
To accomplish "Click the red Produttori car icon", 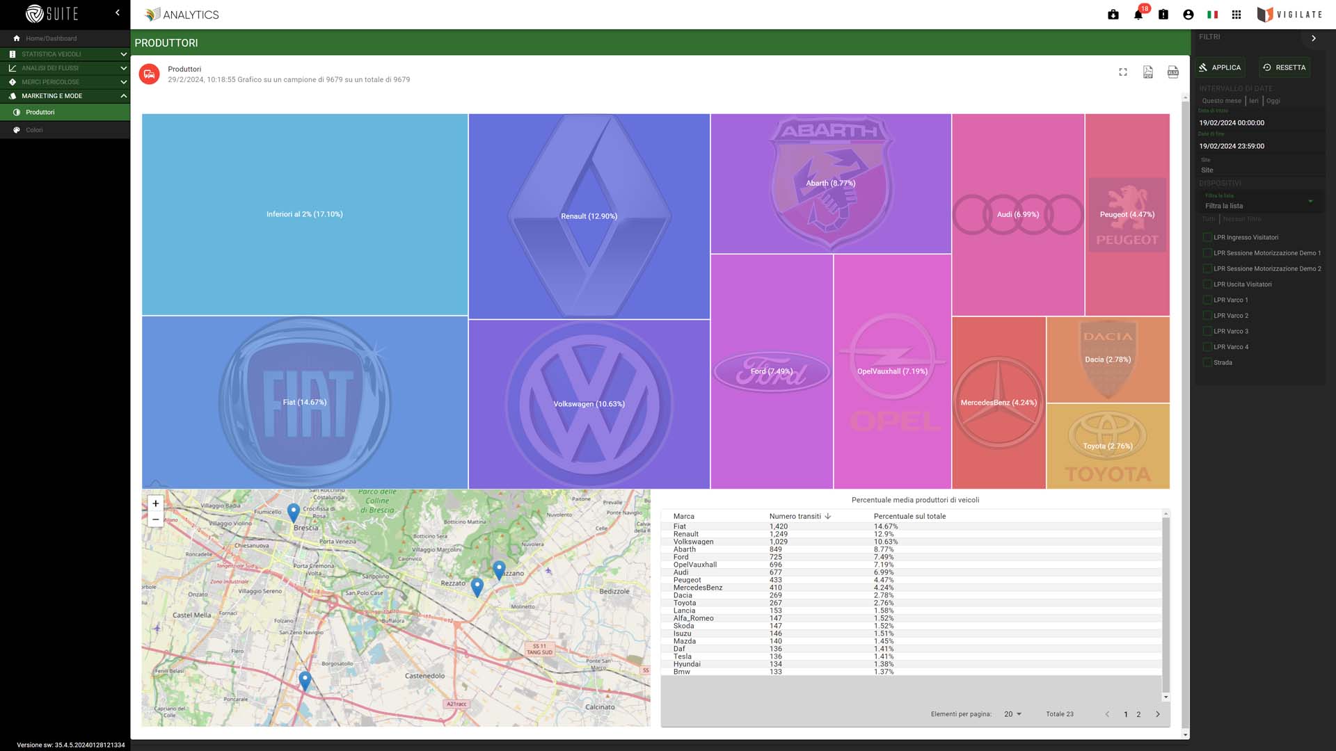I will pyautogui.click(x=150, y=74).
